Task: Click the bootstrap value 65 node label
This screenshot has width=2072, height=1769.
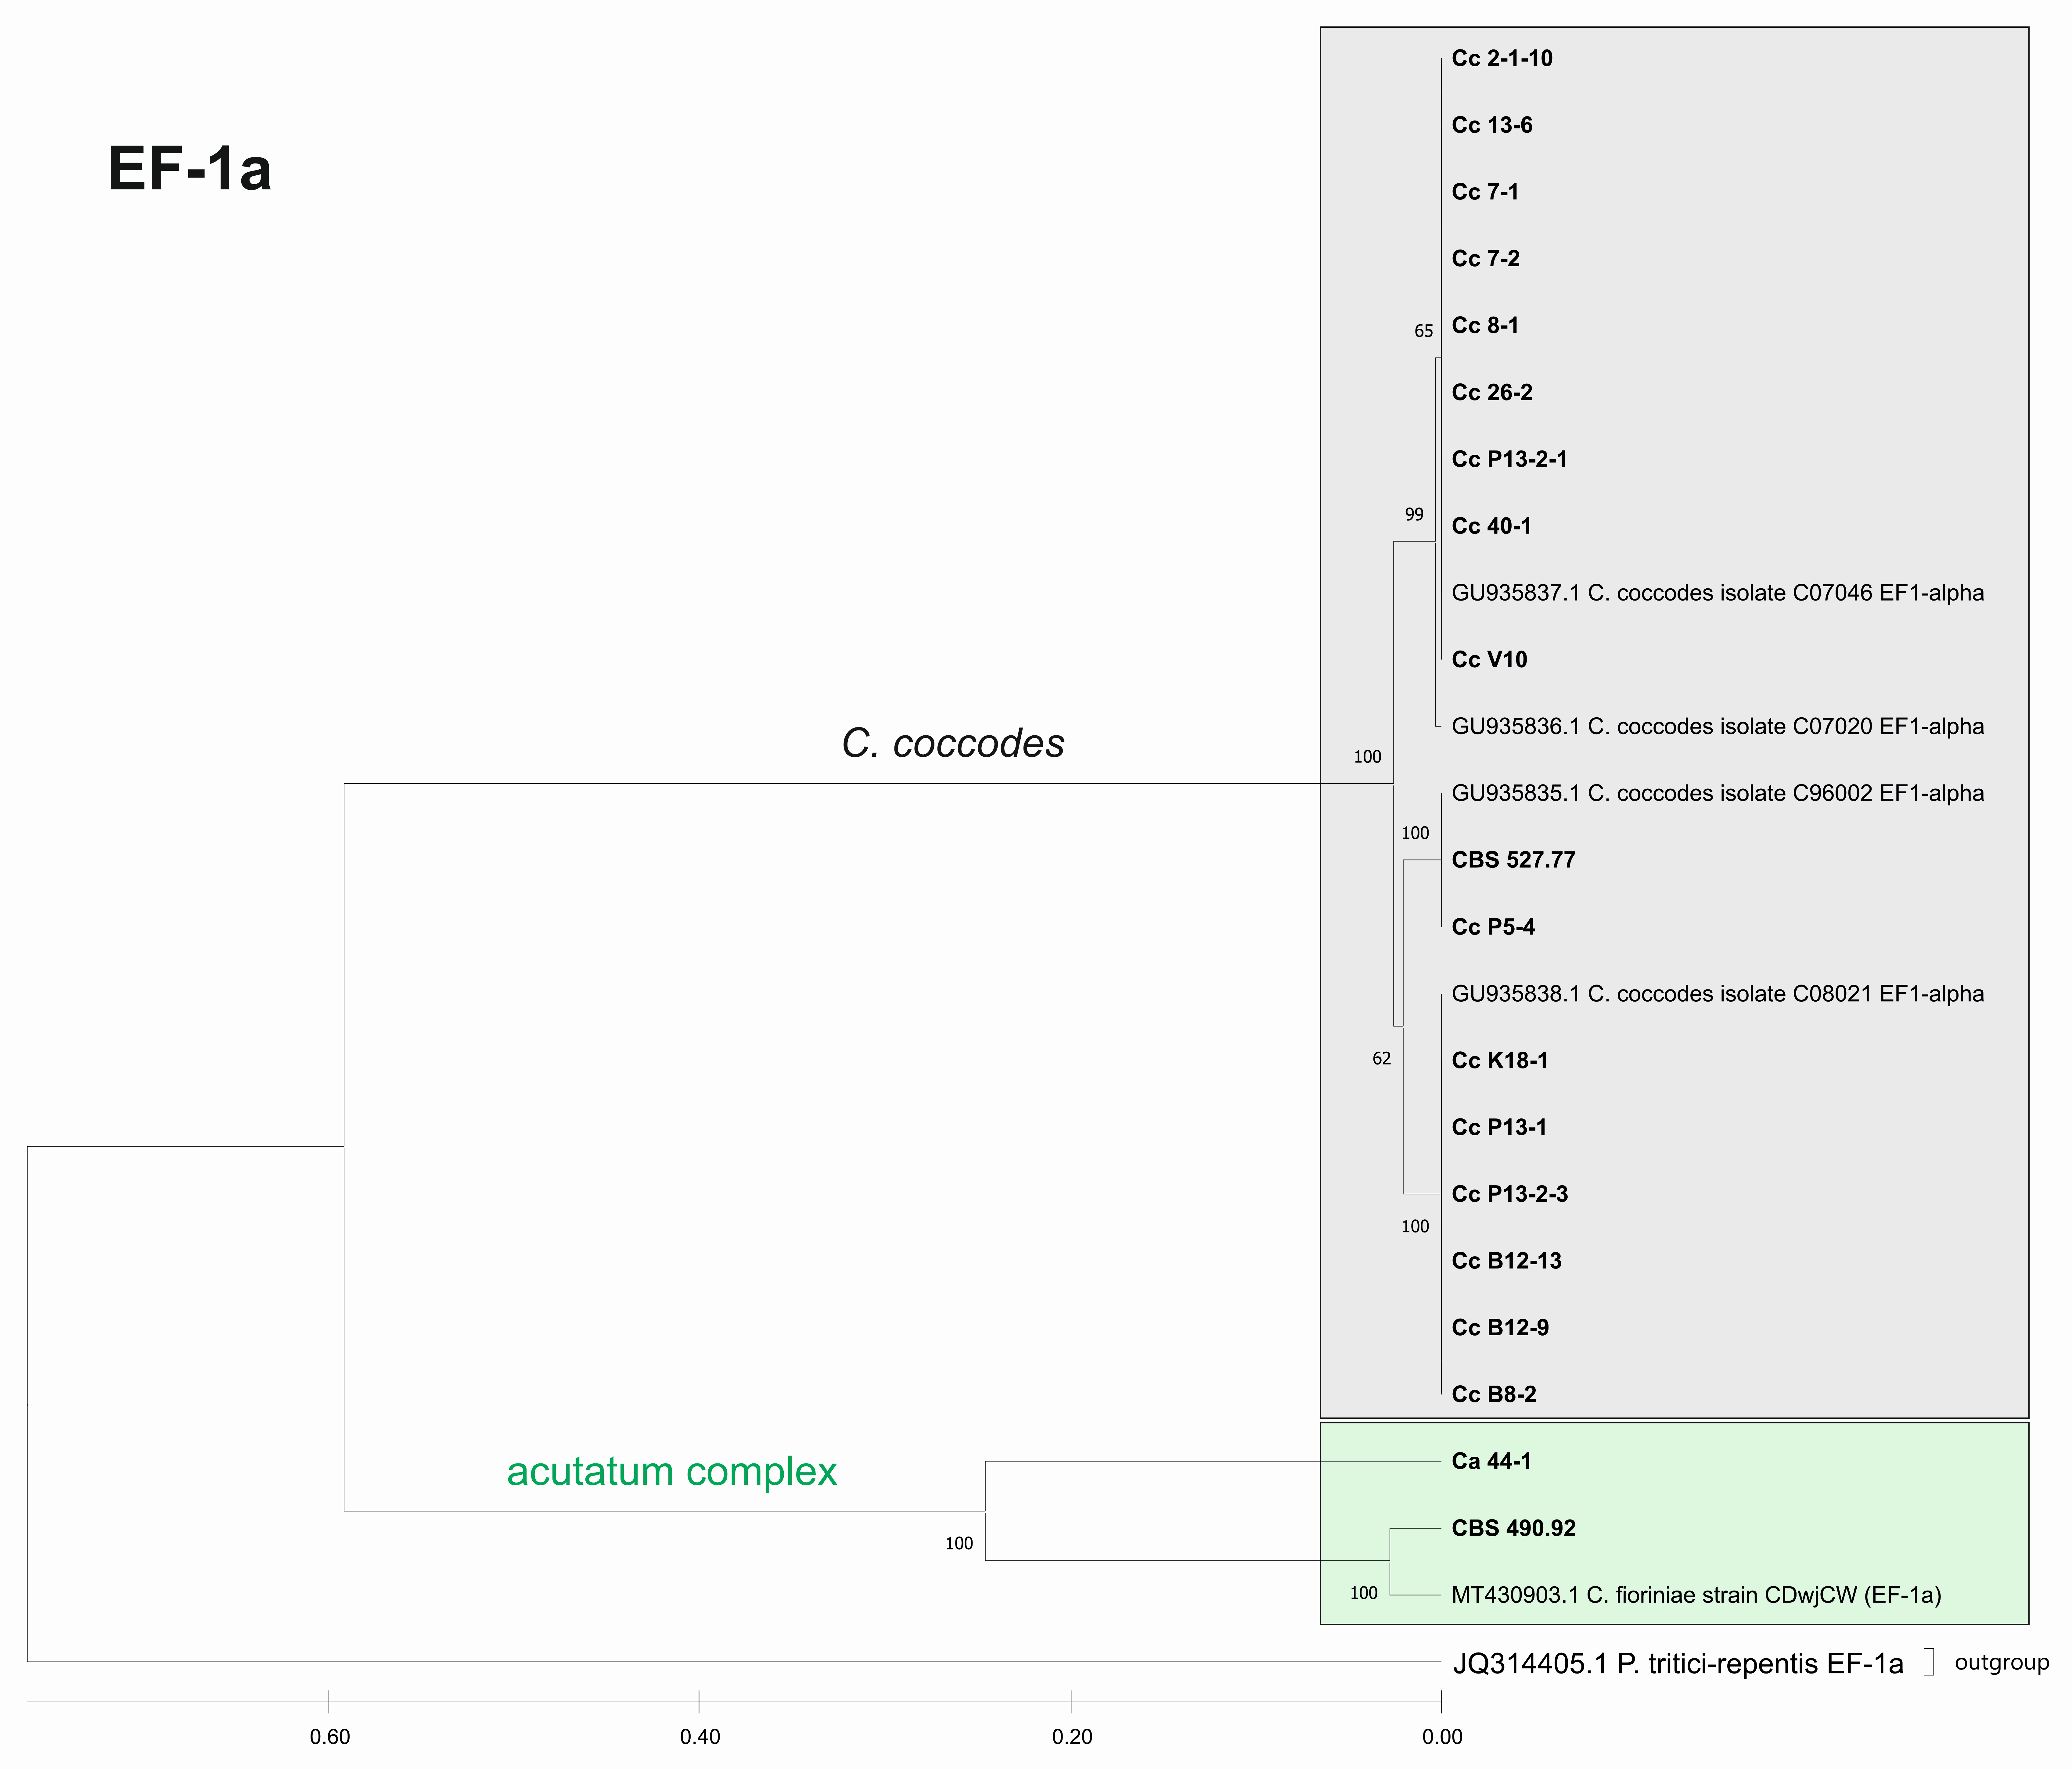Action: coord(1423,331)
